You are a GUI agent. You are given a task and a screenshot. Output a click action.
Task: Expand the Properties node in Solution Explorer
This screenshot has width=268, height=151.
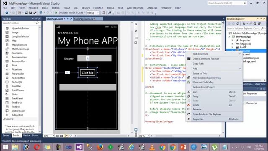tap(232, 40)
